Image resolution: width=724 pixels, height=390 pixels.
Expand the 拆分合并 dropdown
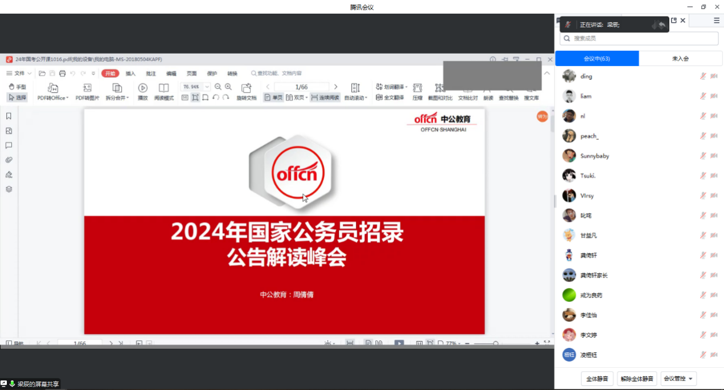pos(117,97)
